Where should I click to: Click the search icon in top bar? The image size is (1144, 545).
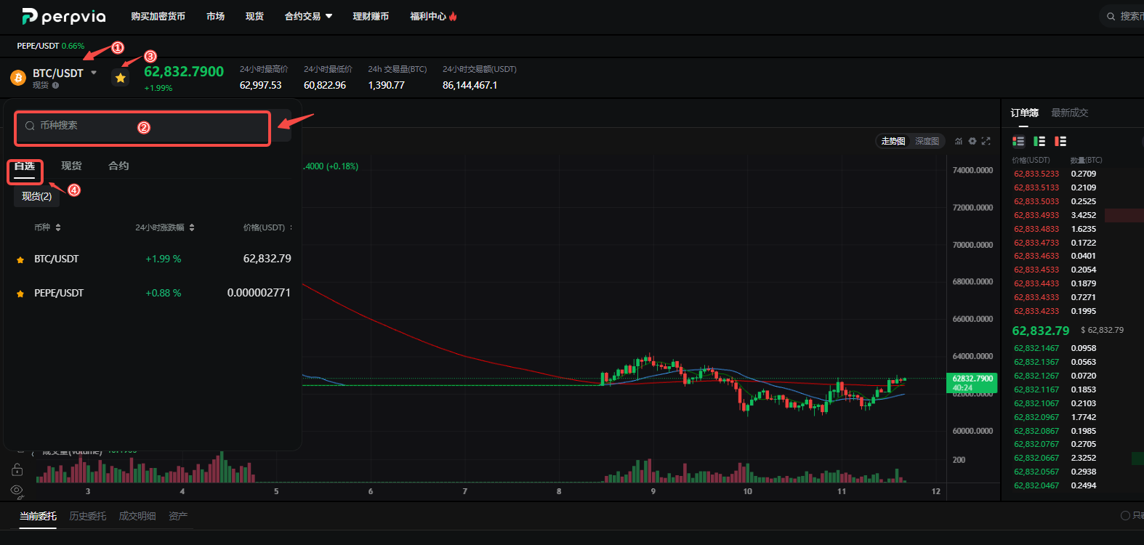tap(1111, 16)
